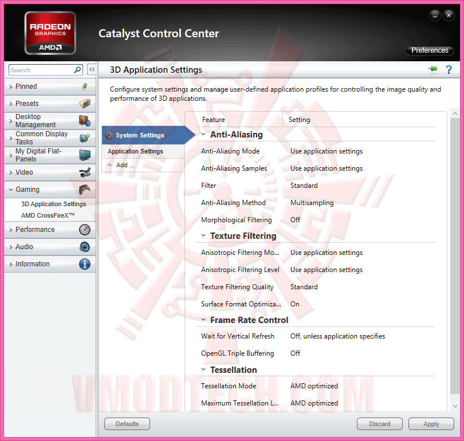This screenshot has height=441, width=464.
Task: Collapse the Anti-Aliasing group
Action: click(203, 134)
